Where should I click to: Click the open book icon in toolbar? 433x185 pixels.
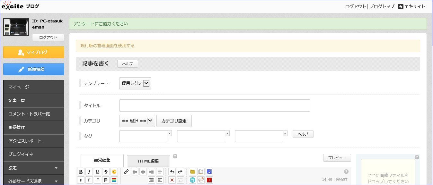201,172
